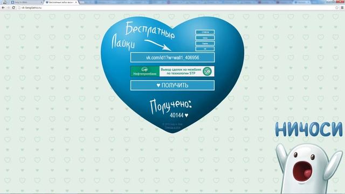Click the small footer link at heart bottom

(x=172, y=127)
